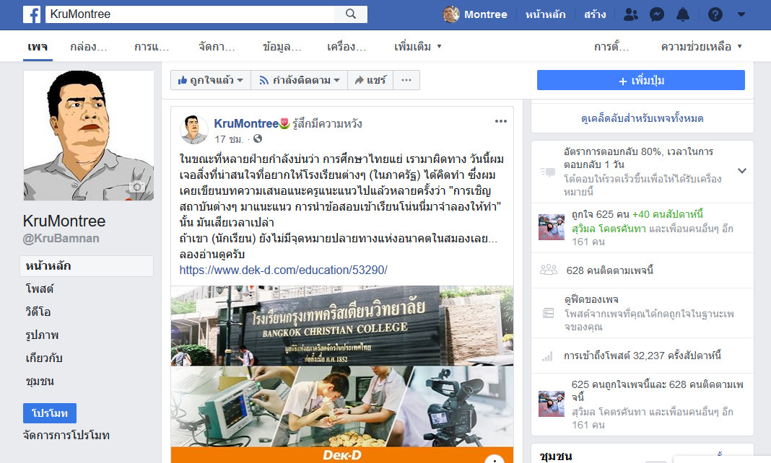The height and width of the screenshot is (463, 771).
Task: Click the camera icon on profile picture
Action: pyautogui.click(x=138, y=187)
